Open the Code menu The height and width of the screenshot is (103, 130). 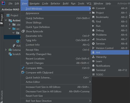pyautogui.click(x=45, y=4)
